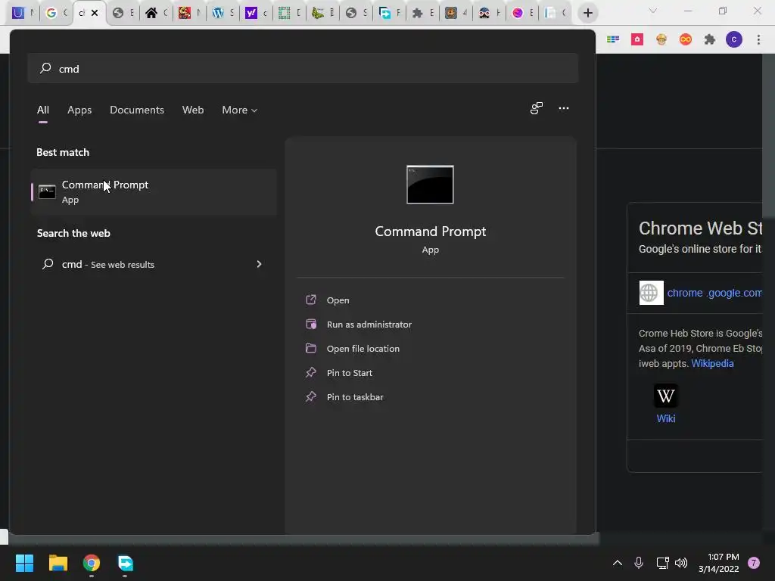Choose Open for Command Prompt
This screenshot has height=581, width=775.
pos(338,300)
